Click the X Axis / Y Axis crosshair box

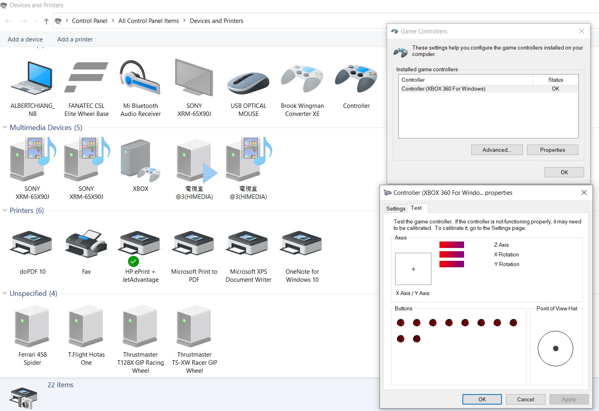point(413,269)
